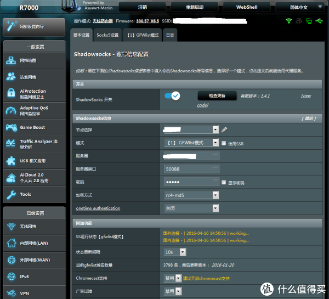Open the AiCloud 2.0 cloud icon
The image size is (329, 299).
click(x=11, y=178)
